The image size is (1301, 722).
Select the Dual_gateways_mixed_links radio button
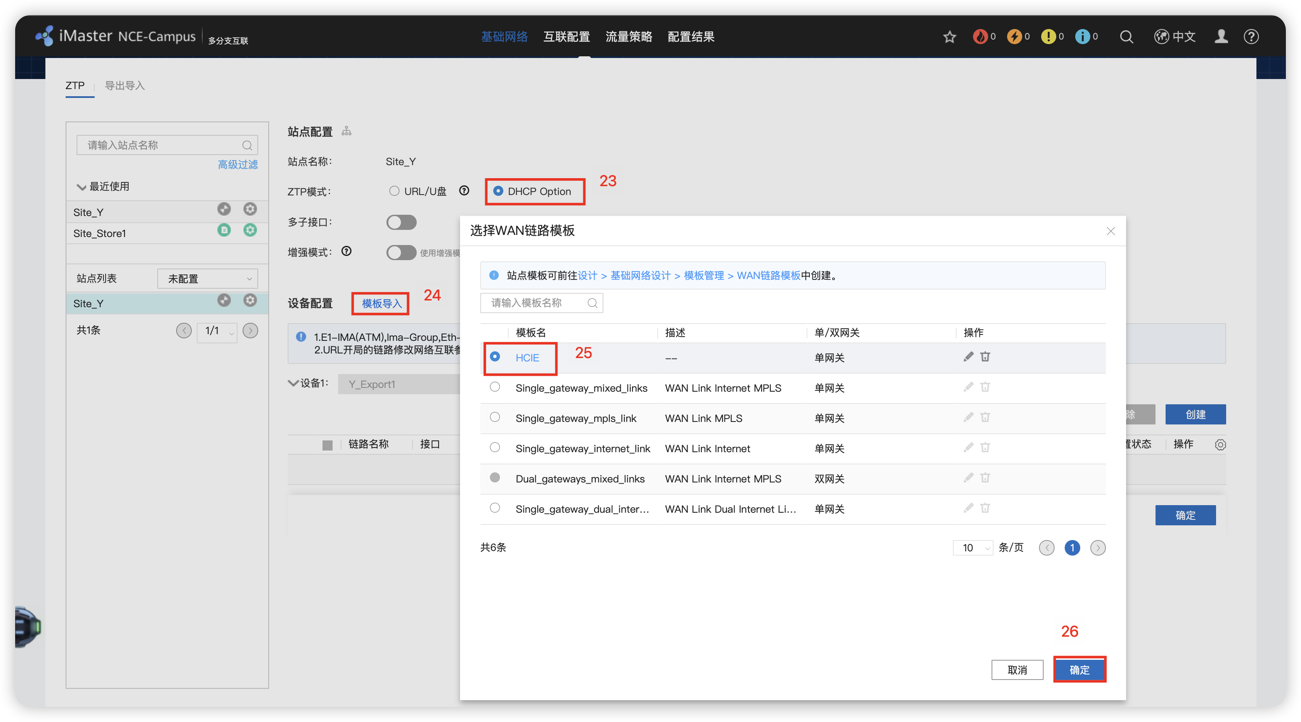tap(494, 478)
